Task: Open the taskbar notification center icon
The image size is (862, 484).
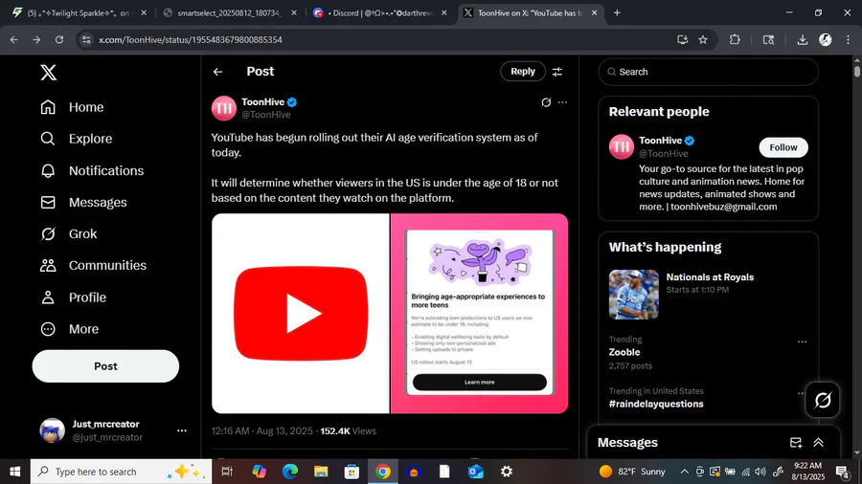Action: (842, 472)
